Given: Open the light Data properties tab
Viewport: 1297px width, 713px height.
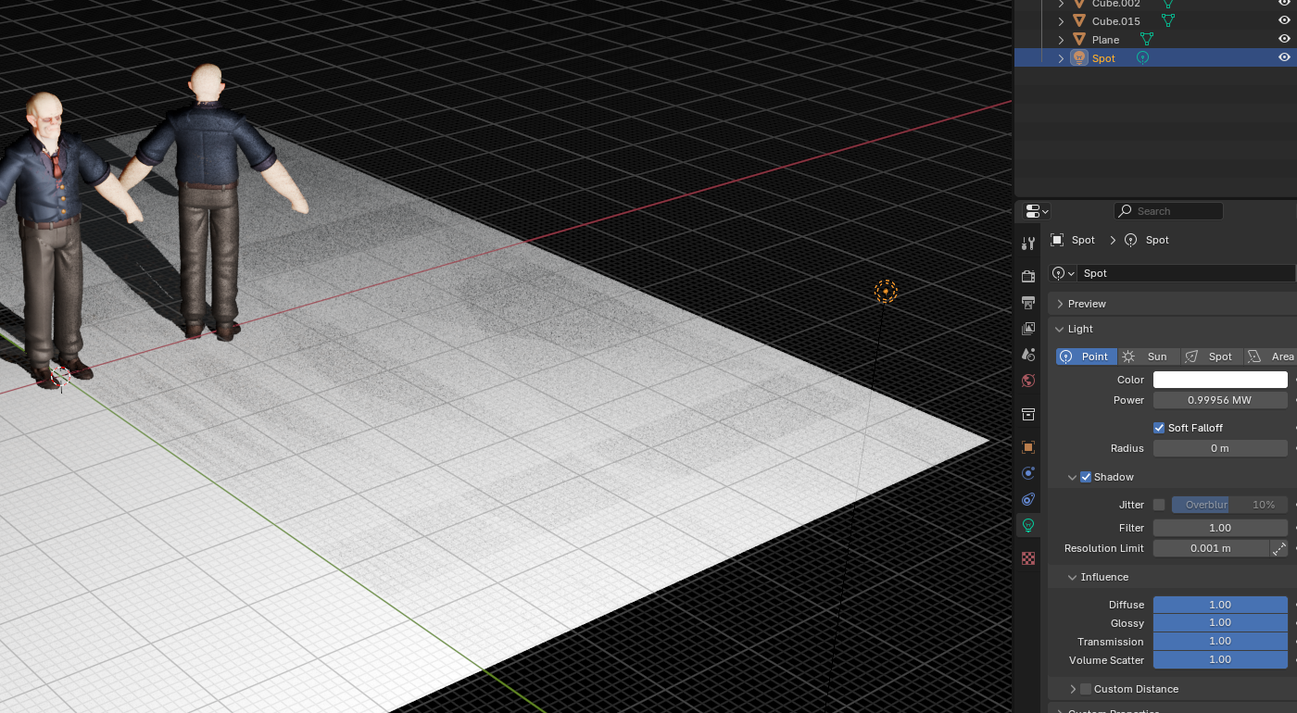Looking at the screenshot, I should click(x=1027, y=525).
